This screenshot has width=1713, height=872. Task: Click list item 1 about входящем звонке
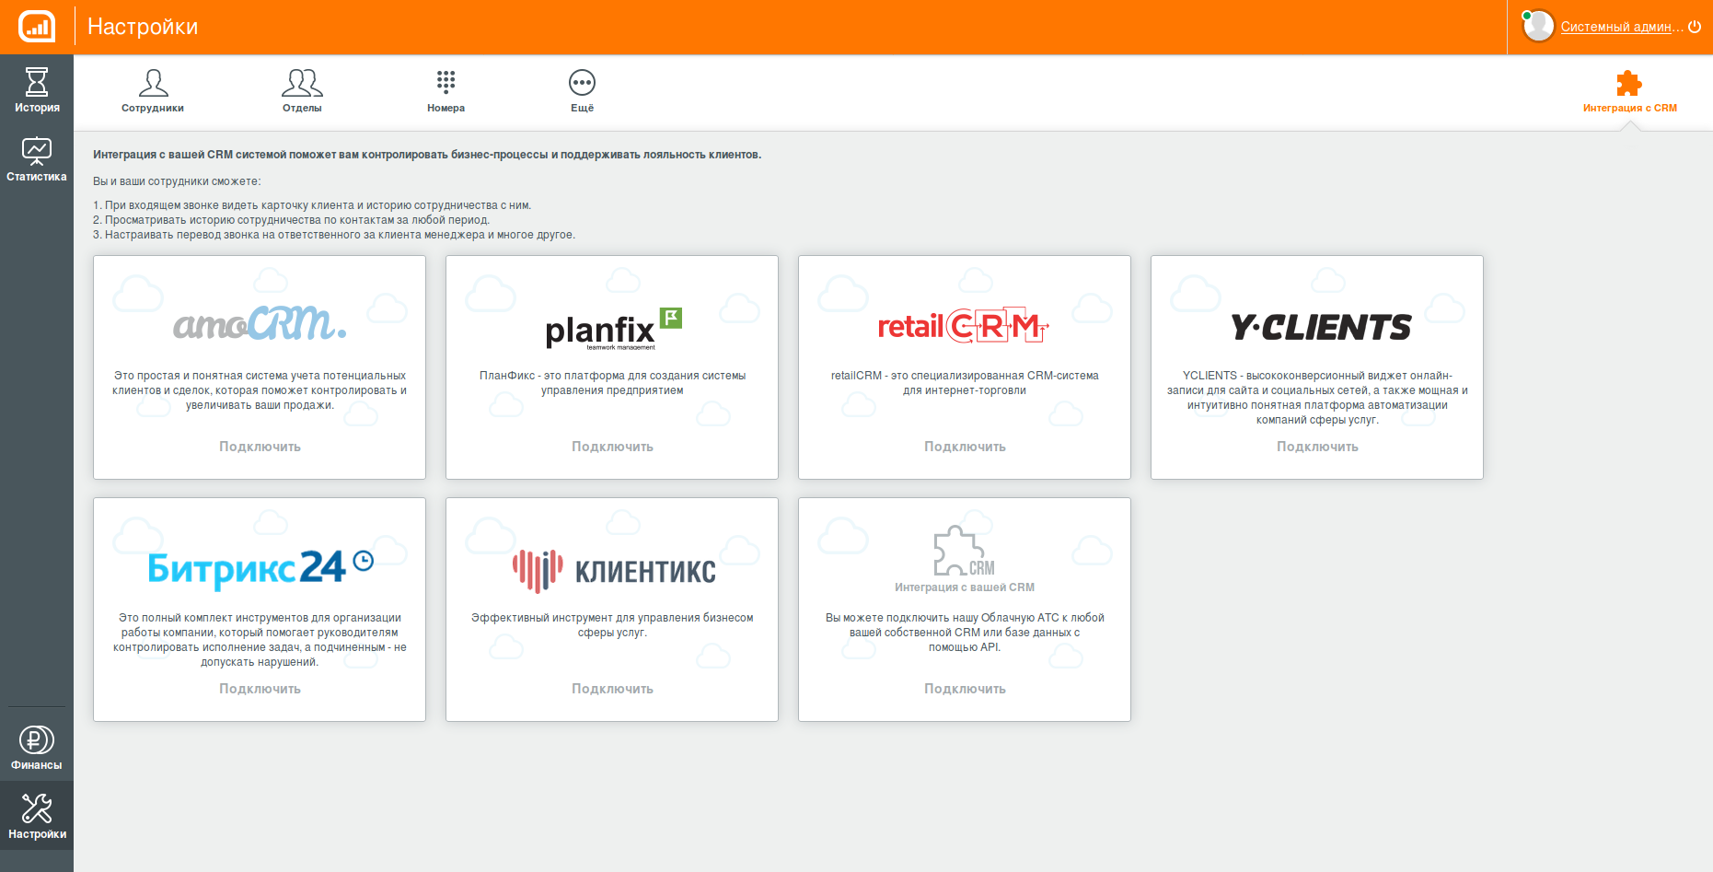pyautogui.click(x=312, y=205)
